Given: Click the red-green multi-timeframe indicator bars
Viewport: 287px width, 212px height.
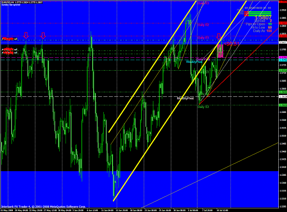Looking at the screenshot, I should [258, 14].
